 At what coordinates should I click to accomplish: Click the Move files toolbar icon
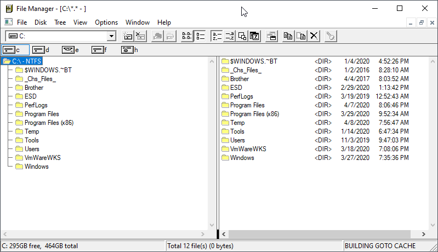(x=301, y=36)
